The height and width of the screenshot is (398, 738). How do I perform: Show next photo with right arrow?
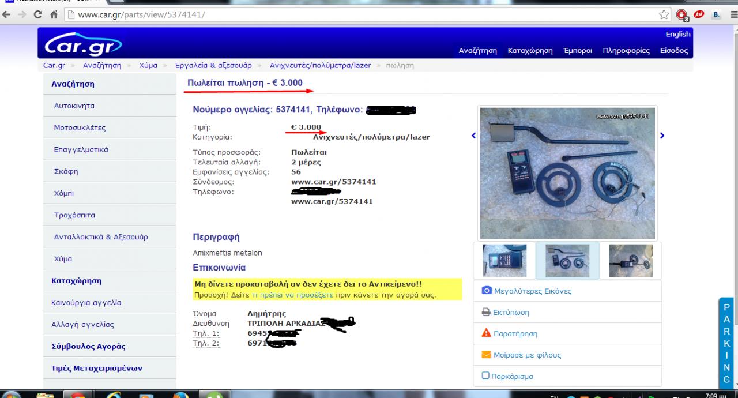pos(662,136)
